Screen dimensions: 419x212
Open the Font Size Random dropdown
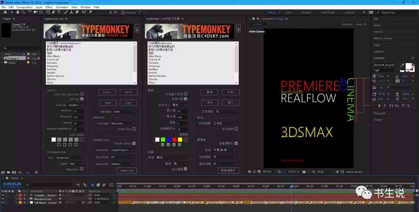point(76,105)
